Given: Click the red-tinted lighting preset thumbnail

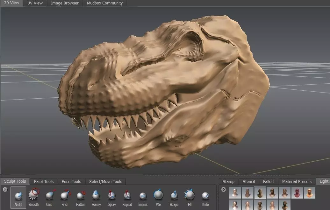Looking at the screenshot, I should click(297, 193).
